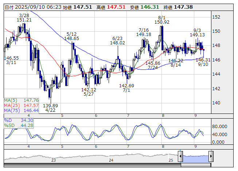Click the closing price value 147.38
This screenshot has width=238, height=171.
[183, 7]
